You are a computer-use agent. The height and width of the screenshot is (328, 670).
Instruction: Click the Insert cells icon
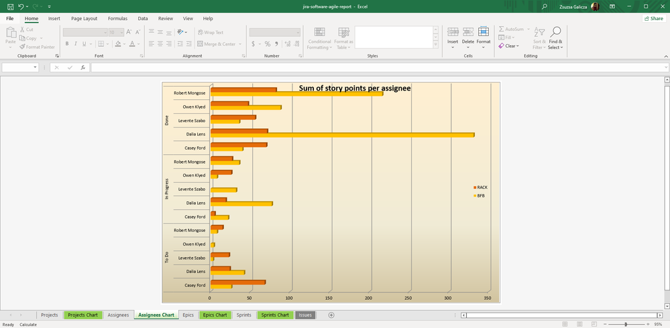pos(453,32)
